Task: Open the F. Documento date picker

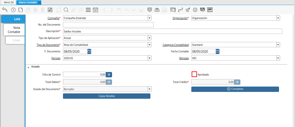Action: tap(89, 51)
